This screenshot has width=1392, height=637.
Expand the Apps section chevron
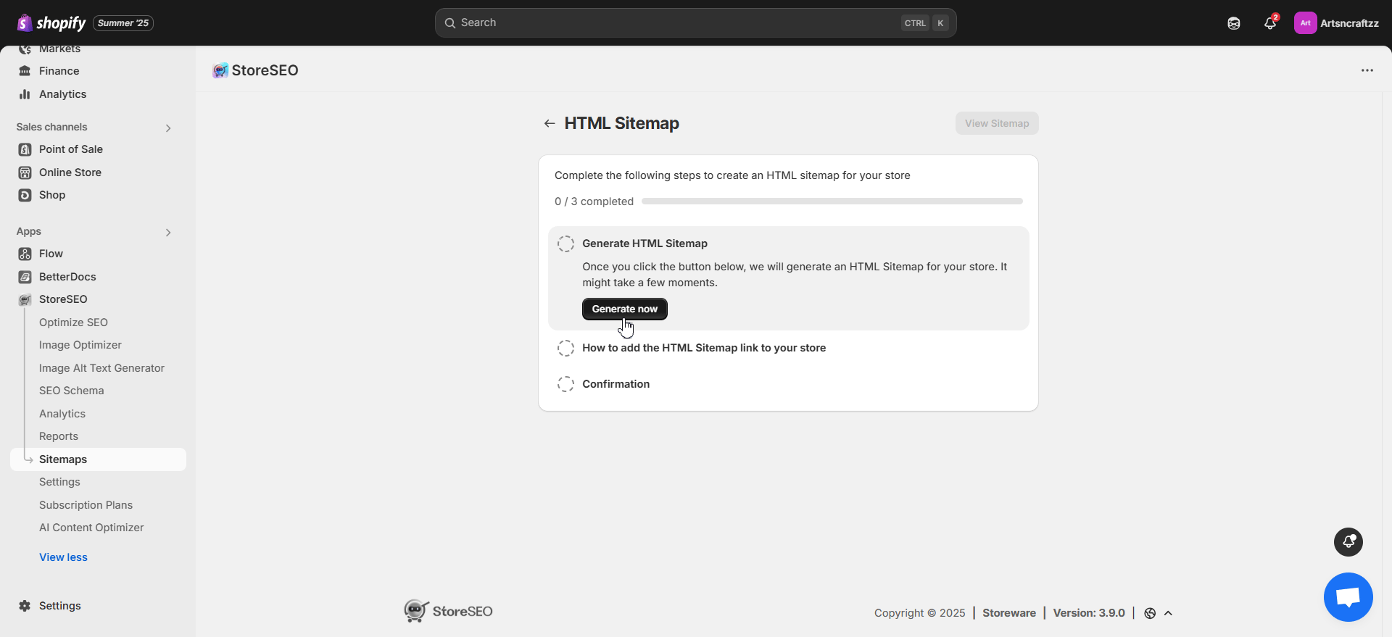168,233
